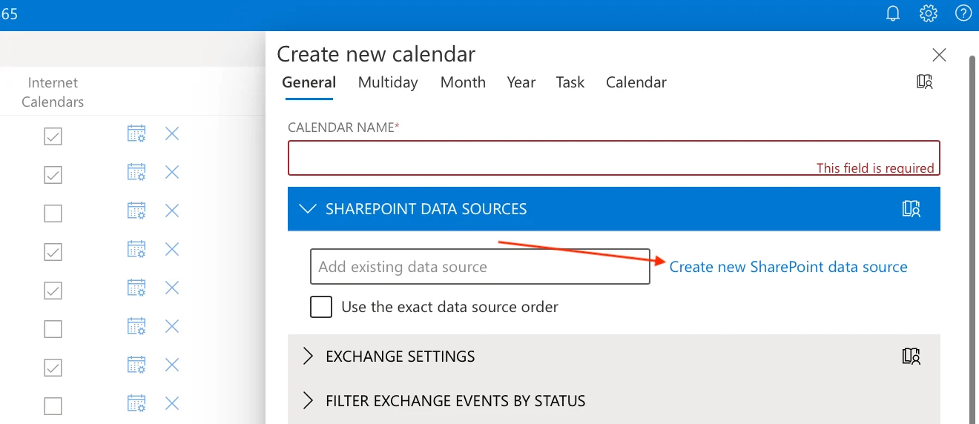Screen dimensions: 979x424
Task: Focus the Calendar Name input field
Action: point(614,158)
